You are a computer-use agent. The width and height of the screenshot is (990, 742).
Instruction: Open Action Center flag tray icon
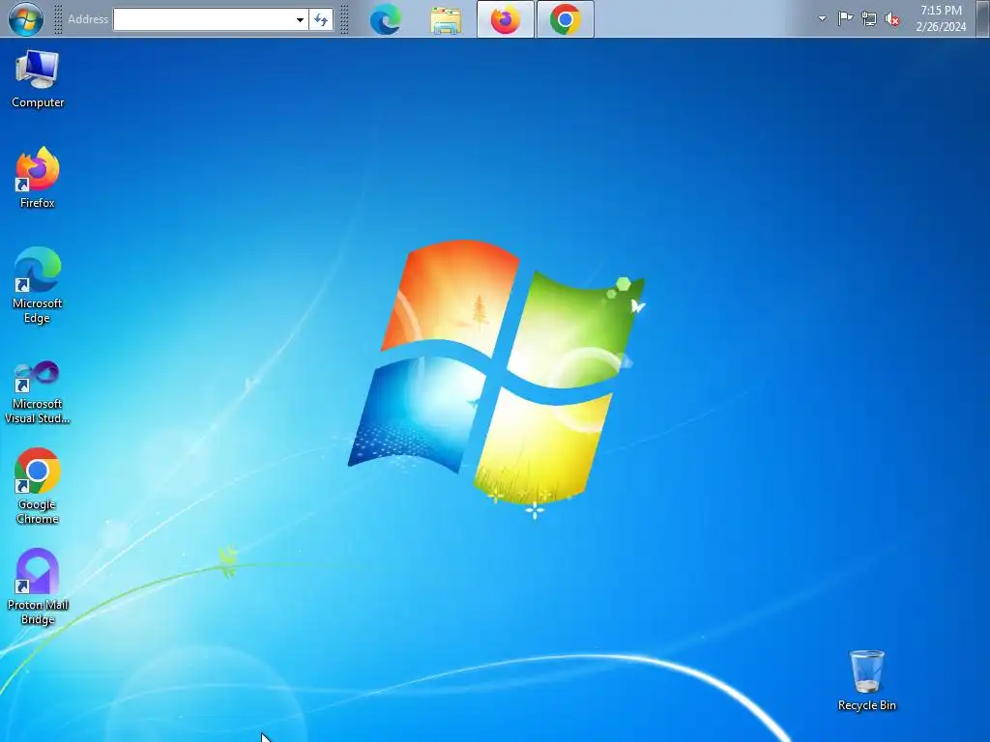(x=845, y=18)
